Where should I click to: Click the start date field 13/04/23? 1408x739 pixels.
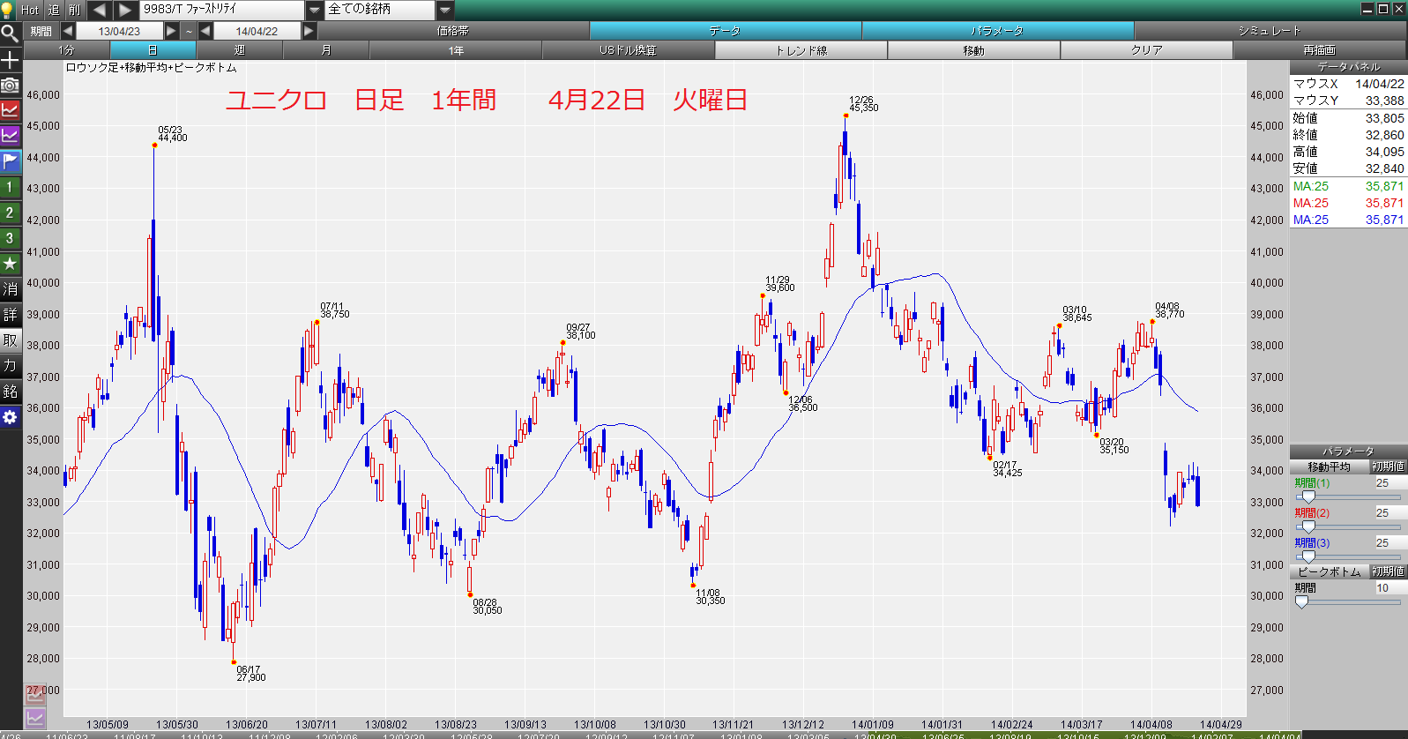click(120, 31)
